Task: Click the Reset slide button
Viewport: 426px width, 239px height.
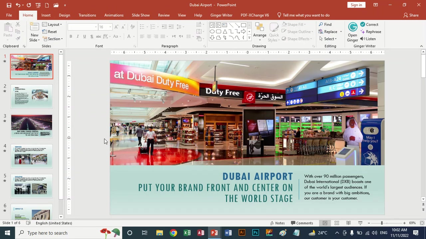Action: pos(50,32)
